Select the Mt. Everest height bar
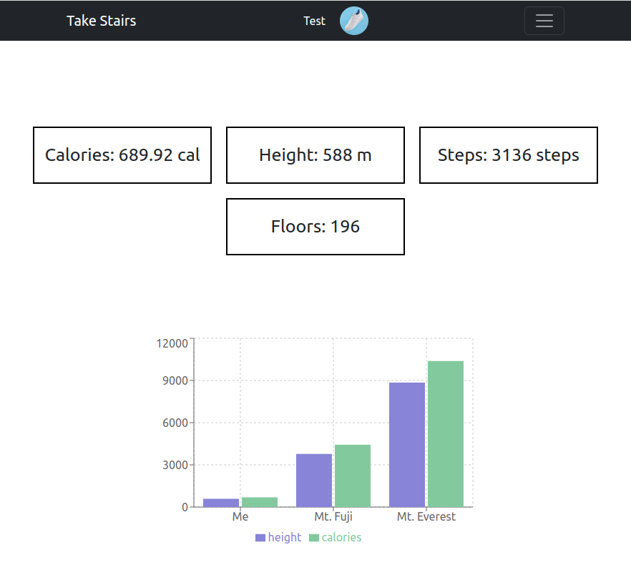 point(407,443)
